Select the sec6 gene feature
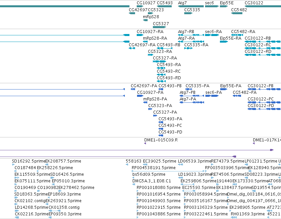 pyautogui.click(x=212, y=6)
